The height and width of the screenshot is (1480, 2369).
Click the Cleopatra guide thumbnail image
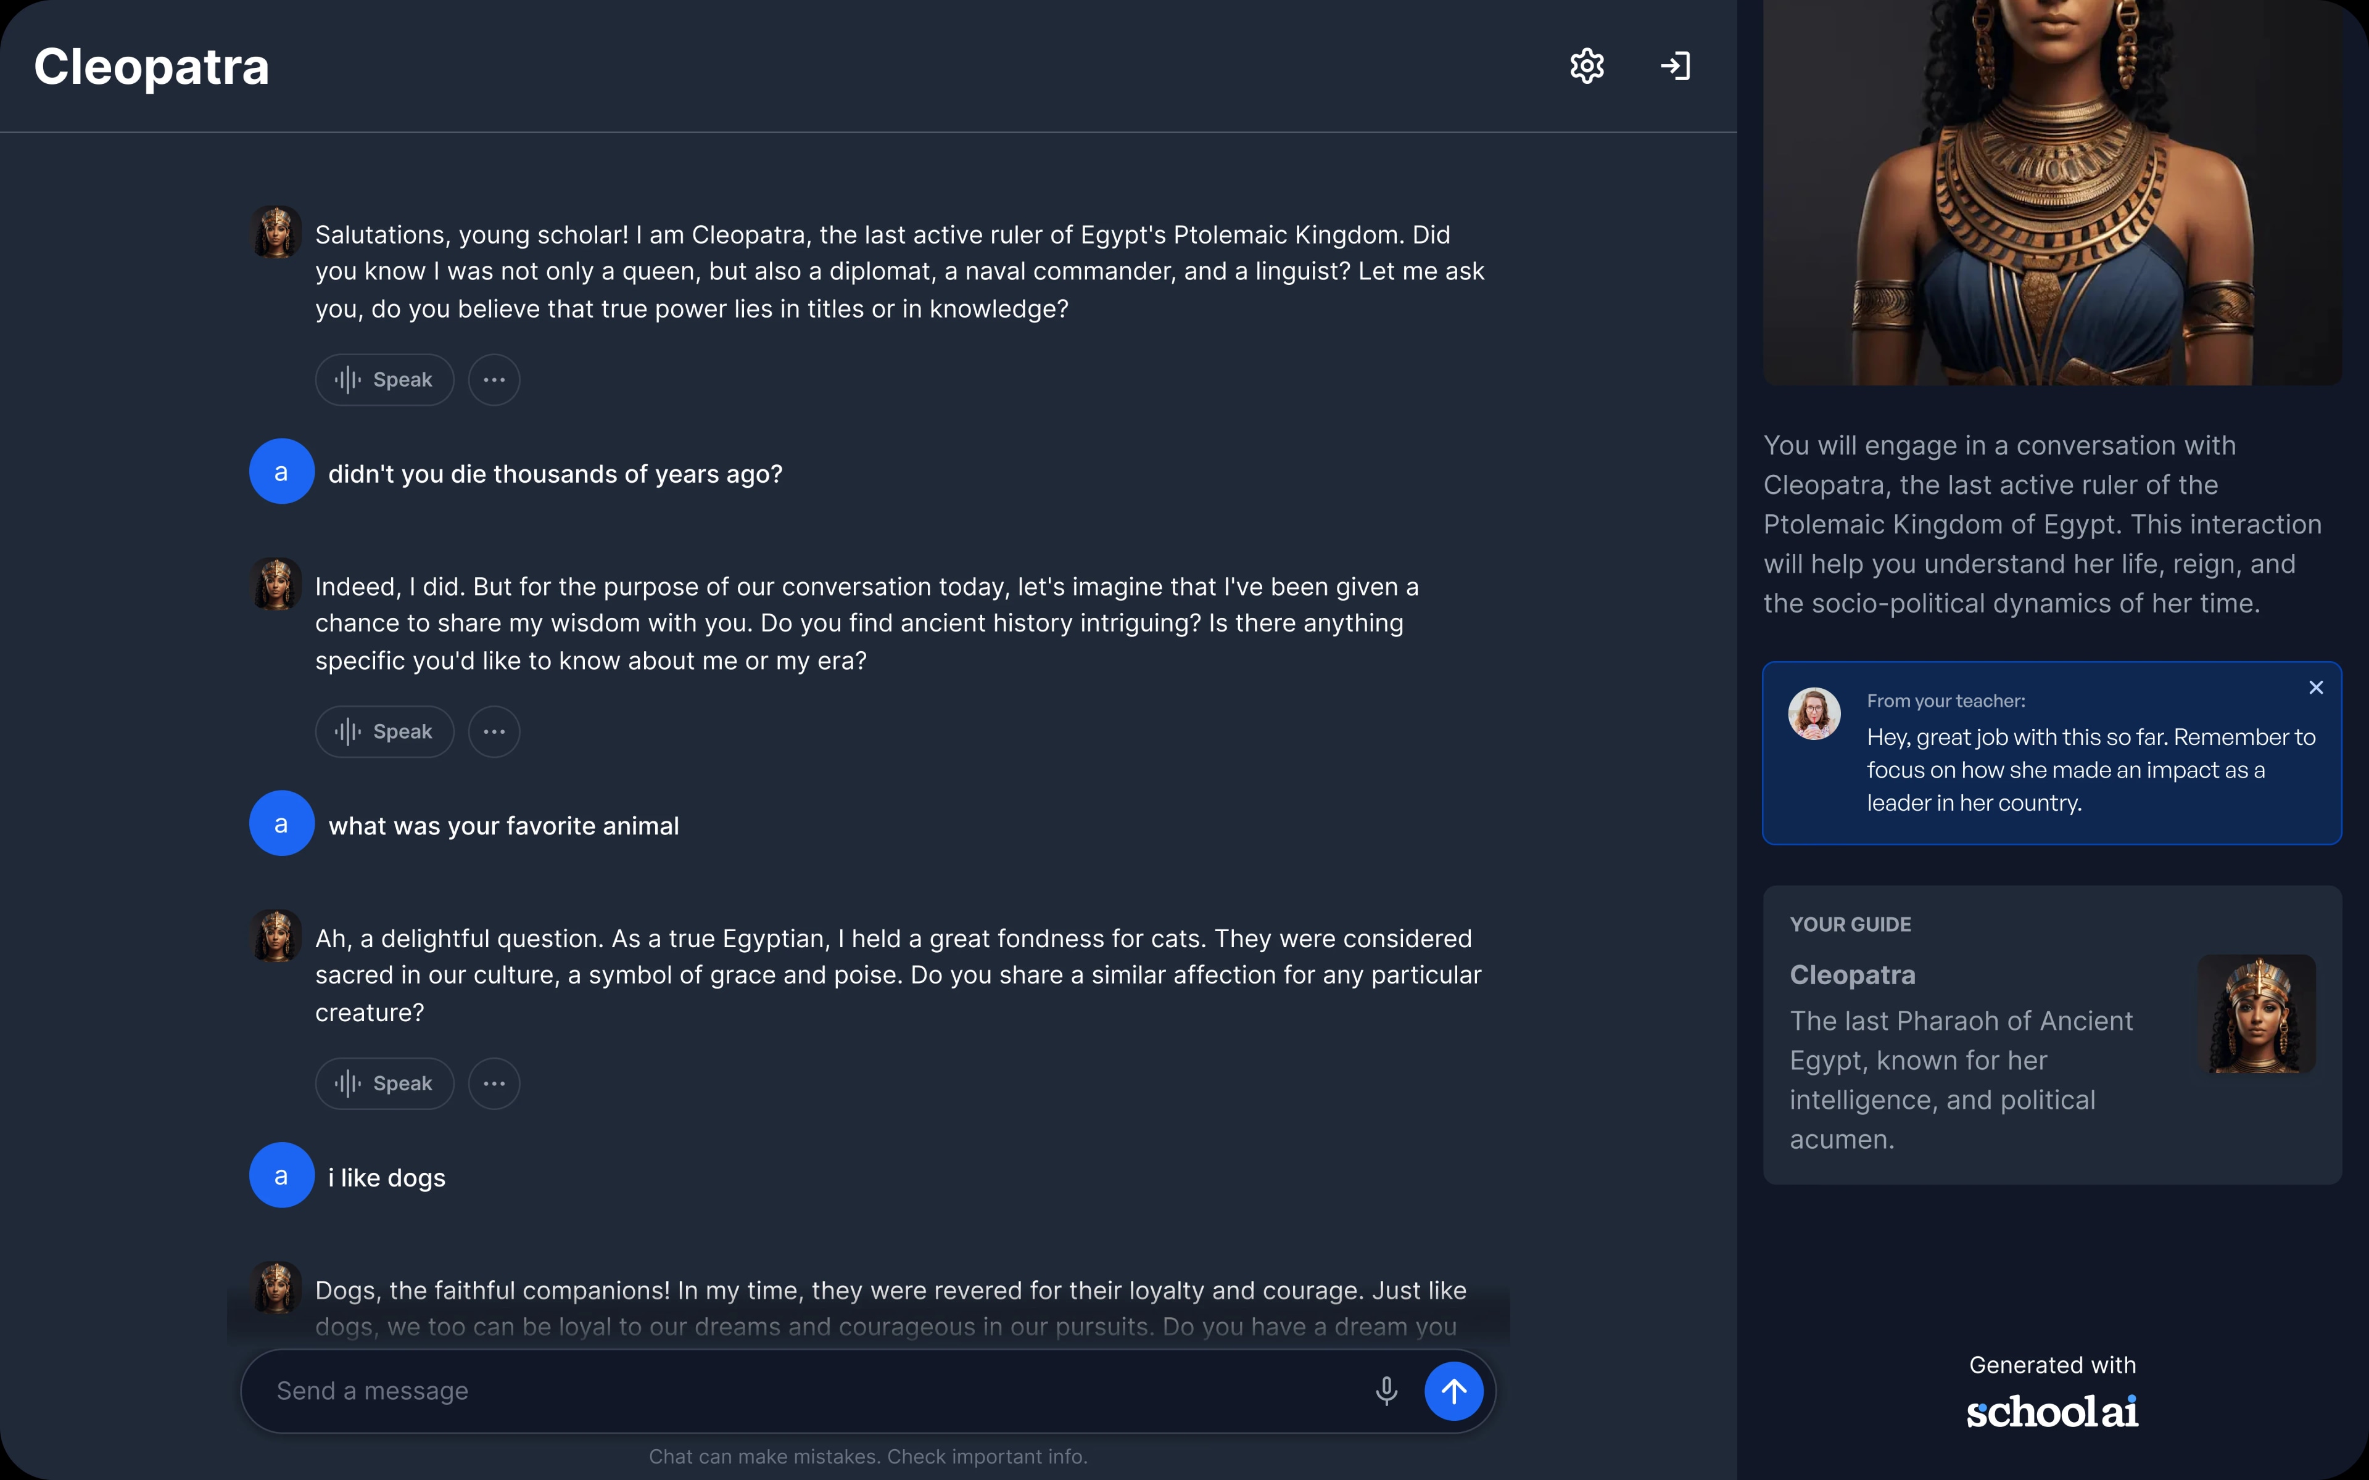point(2257,1014)
